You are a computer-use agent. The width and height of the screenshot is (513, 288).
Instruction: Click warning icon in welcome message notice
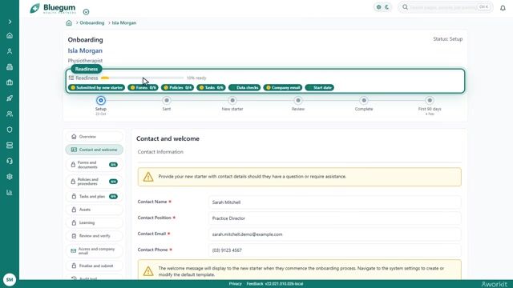148,271
